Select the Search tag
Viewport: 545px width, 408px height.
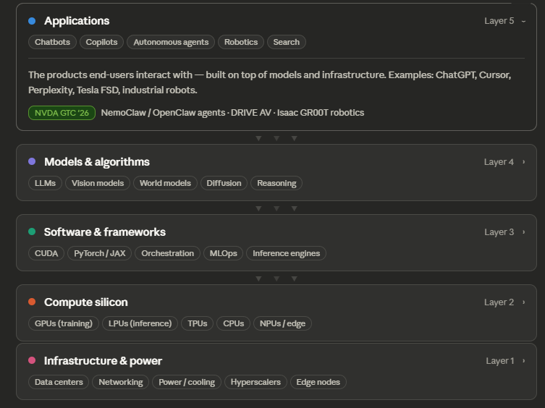(x=287, y=42)
